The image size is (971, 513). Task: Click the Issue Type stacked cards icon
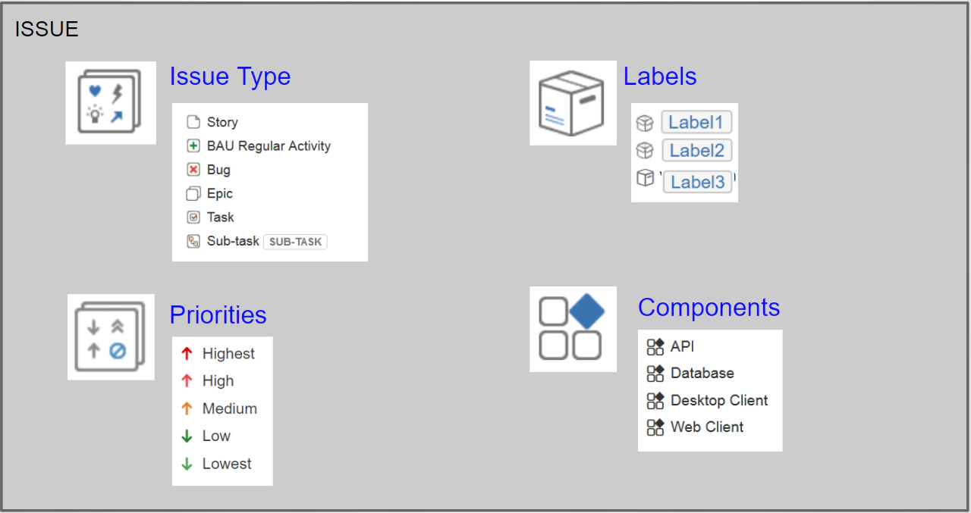pos(110,102)
